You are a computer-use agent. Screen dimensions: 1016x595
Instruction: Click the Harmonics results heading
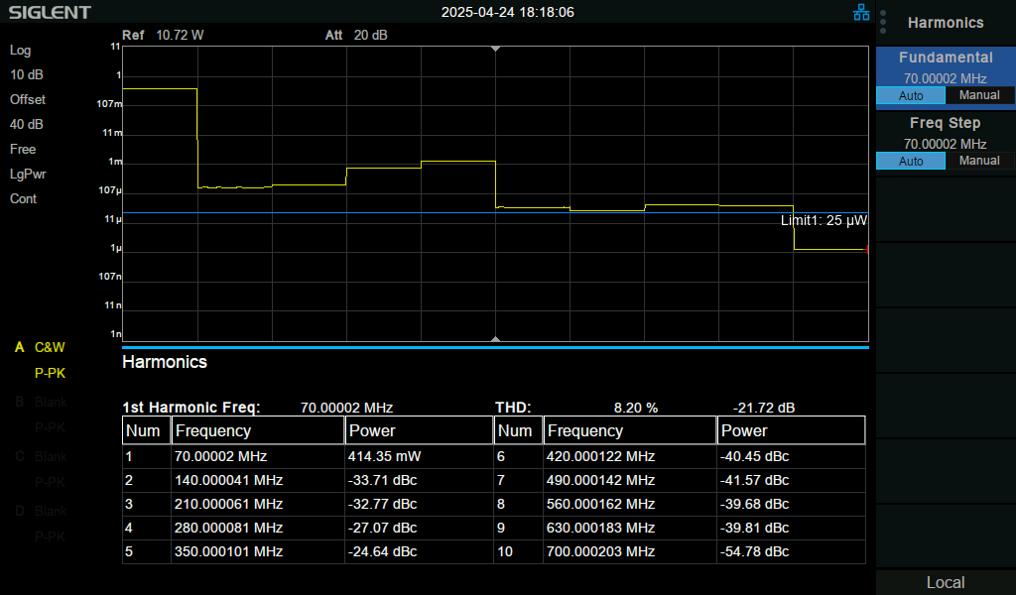click(165, 362)
